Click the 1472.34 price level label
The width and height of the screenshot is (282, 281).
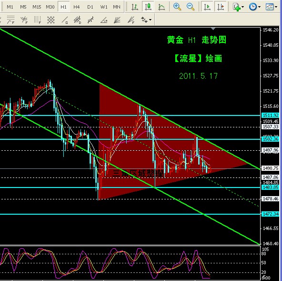point(270,214)
